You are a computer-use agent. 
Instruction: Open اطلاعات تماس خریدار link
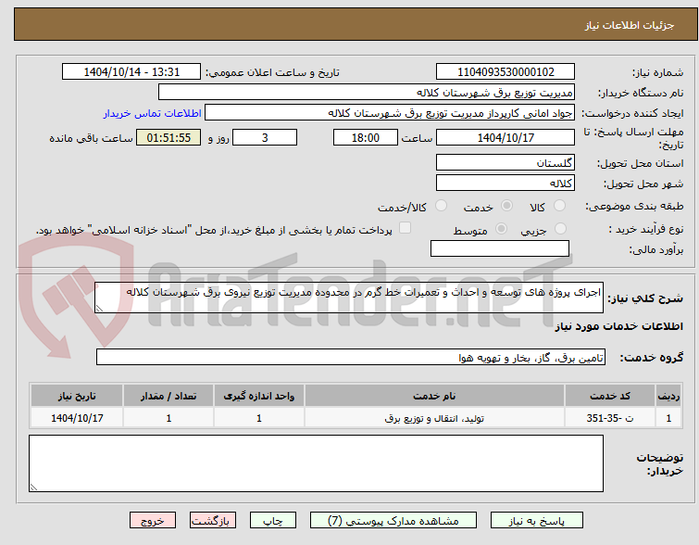coord(153,113)
